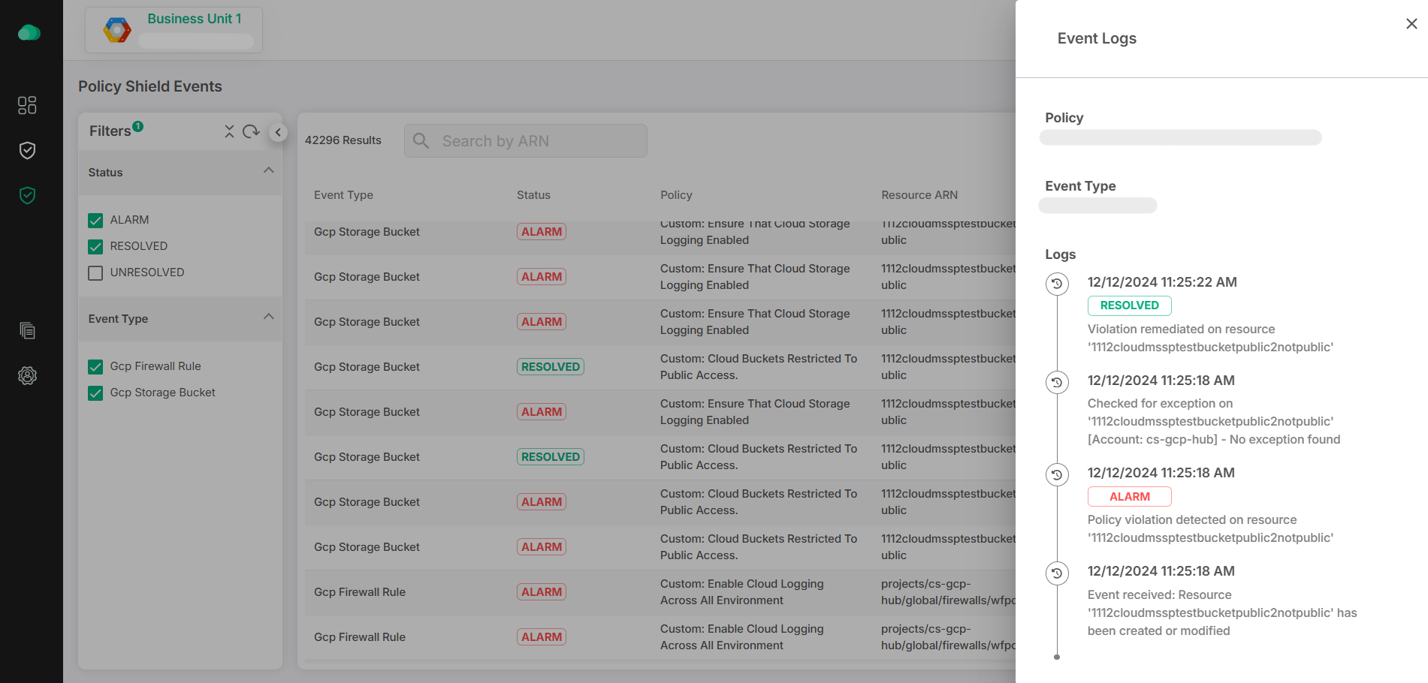Open the Business Unit 1 selector
This screenshot has height=683, width=1428.
[x=174, y=30]
